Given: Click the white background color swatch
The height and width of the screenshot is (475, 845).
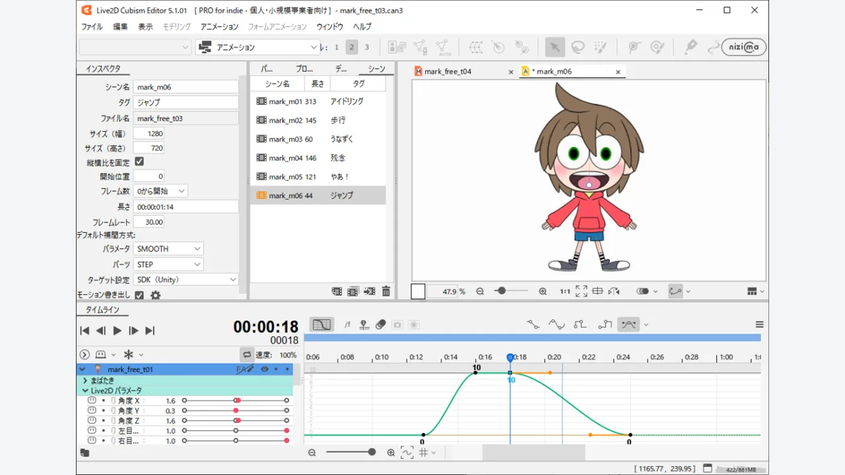Looking at the screenshot, I should [418, 291].
